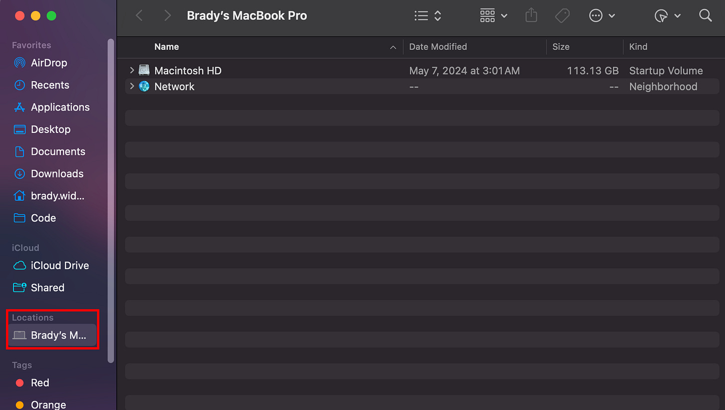Sort by Name column header
The height and width of the screenshot is (410, 725).
tap(166, 47)
